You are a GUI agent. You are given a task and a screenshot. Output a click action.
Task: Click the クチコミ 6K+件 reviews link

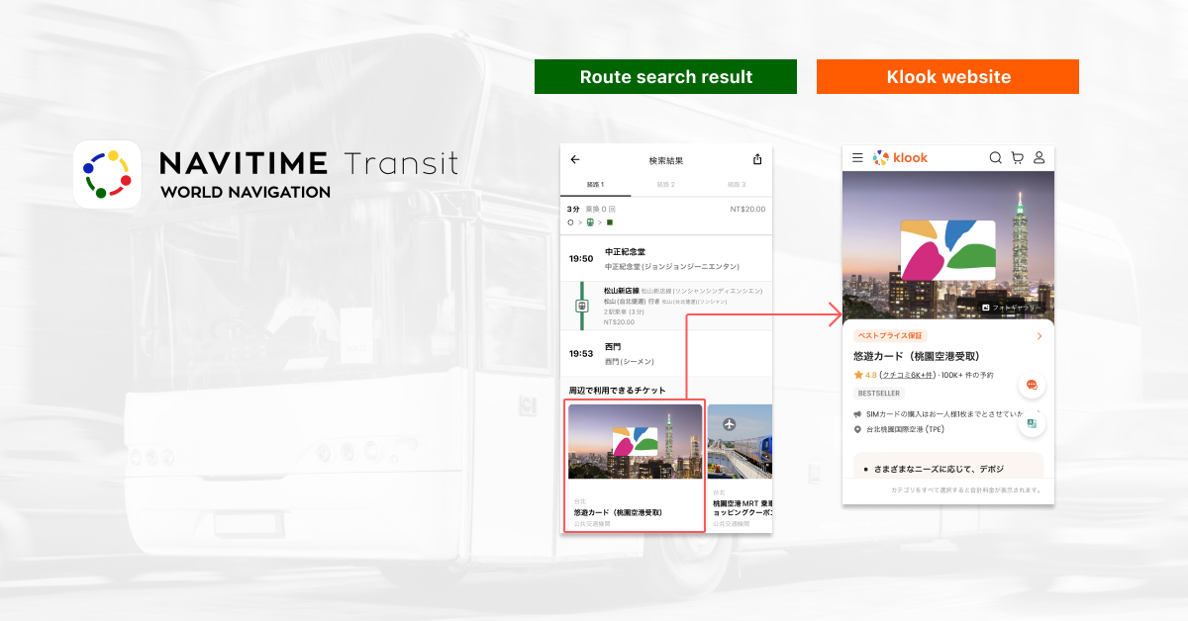909,376
